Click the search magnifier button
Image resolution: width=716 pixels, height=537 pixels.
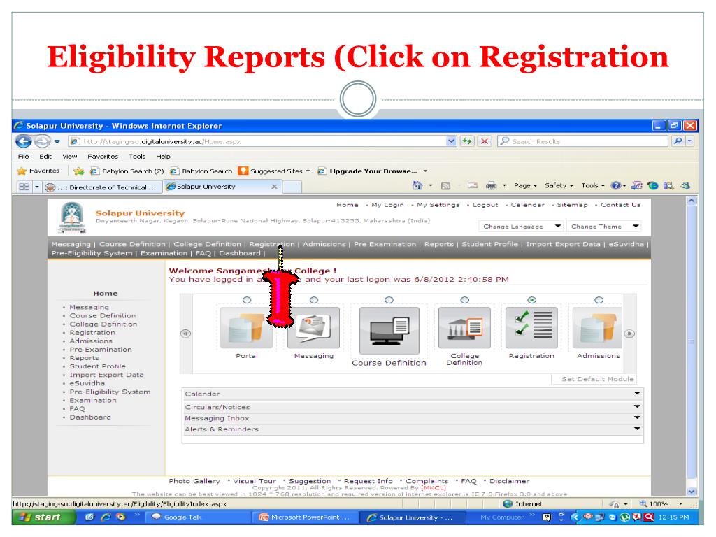pyautogui.click(x=678, y=141)
